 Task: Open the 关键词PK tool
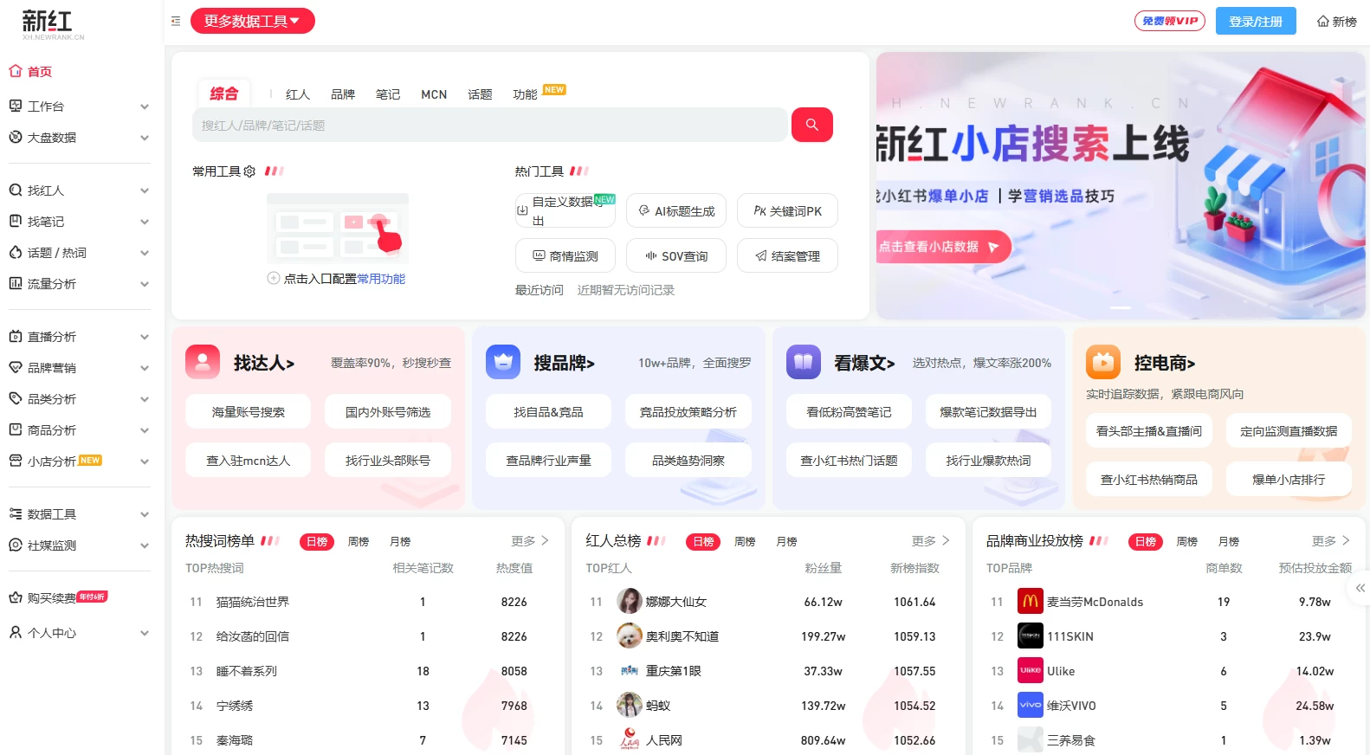pos(787,210)
